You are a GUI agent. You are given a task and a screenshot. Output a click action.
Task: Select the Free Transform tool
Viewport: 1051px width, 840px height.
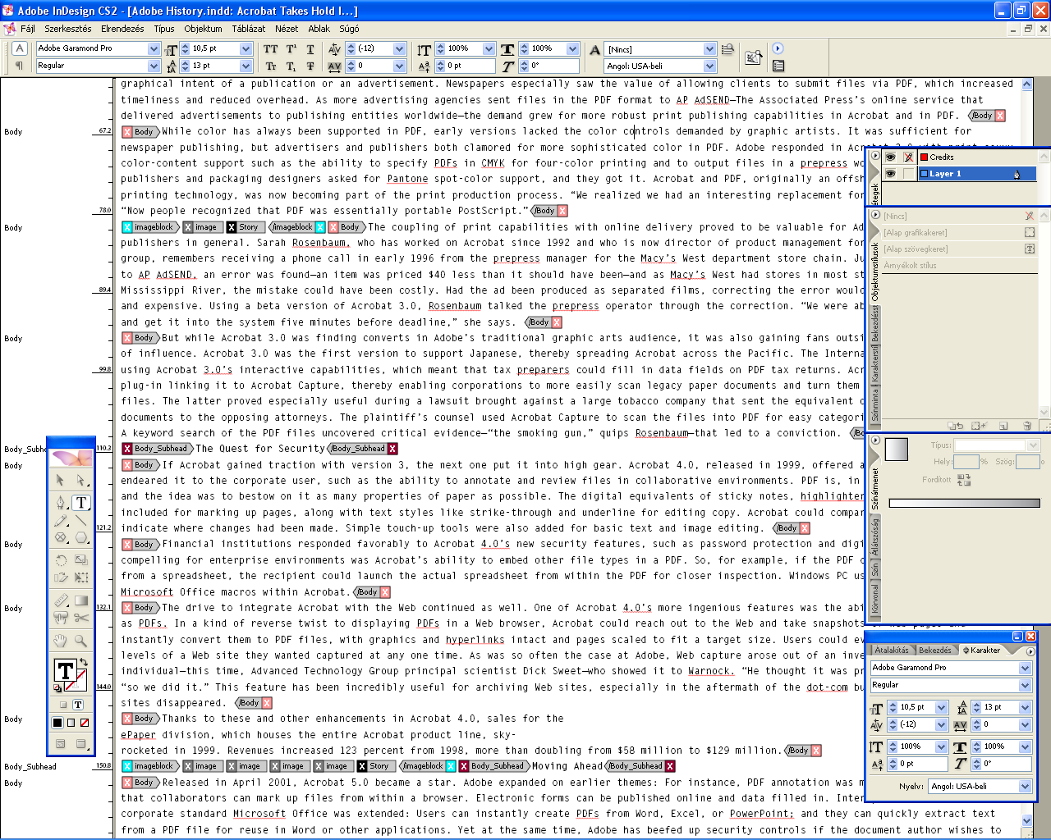[x=80, y=577]
